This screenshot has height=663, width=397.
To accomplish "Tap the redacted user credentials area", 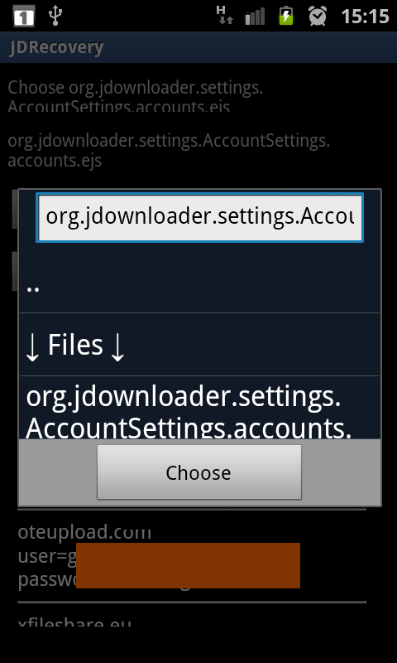I will (x=188, y=565).
